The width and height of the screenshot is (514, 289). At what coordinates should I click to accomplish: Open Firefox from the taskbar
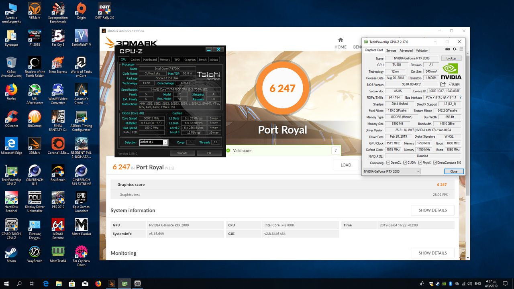point(98,283)
